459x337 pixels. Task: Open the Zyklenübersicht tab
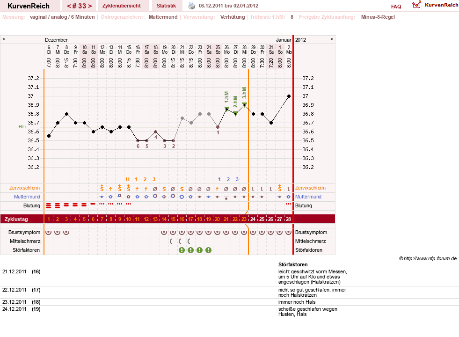point(122,6)
